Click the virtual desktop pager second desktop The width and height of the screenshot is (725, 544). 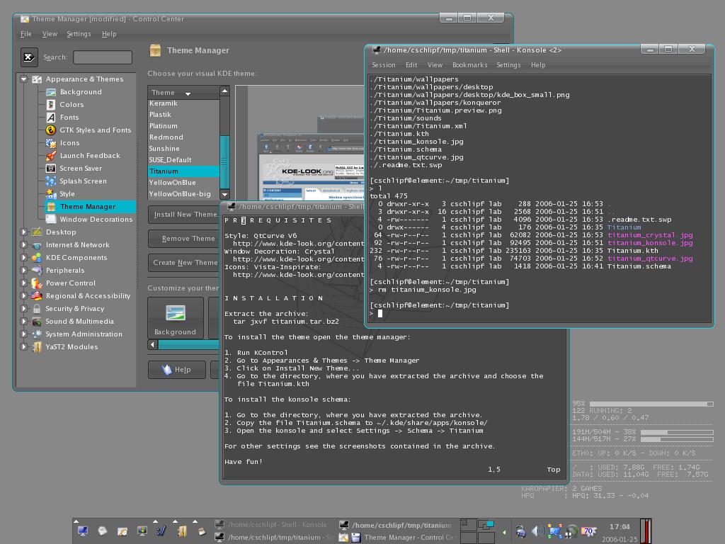[486, 525]
